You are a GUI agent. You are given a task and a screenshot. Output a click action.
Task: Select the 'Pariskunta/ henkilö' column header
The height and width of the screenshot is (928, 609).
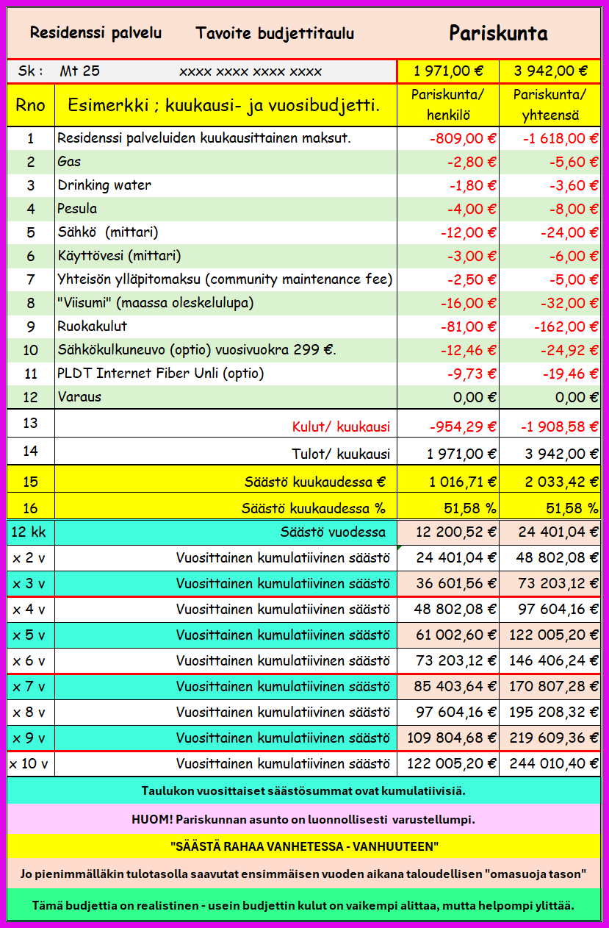click(x=448, y=105)
